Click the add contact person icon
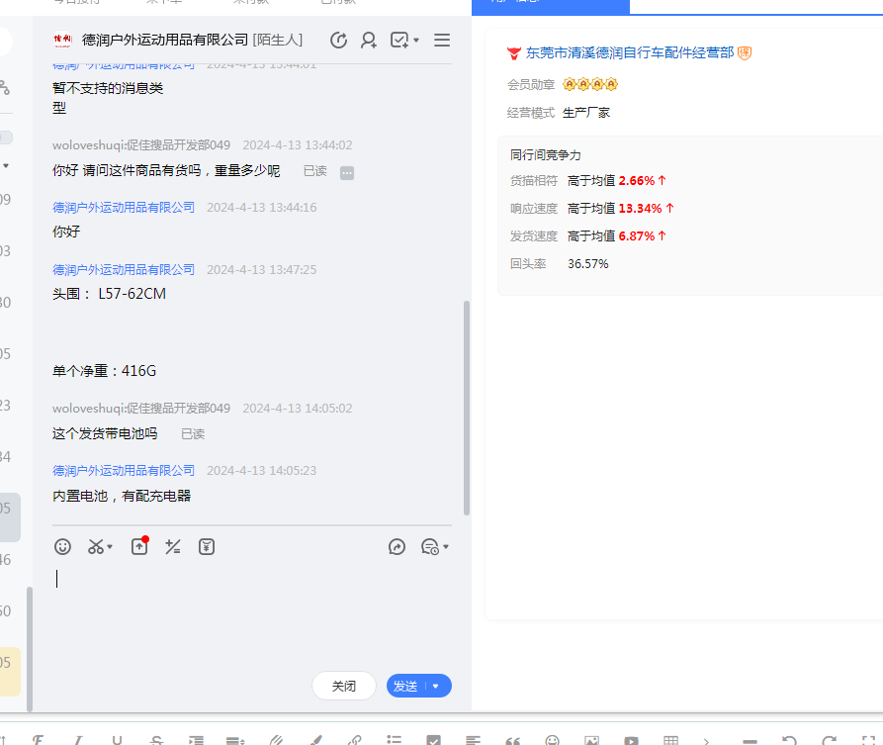 [369, 41]
